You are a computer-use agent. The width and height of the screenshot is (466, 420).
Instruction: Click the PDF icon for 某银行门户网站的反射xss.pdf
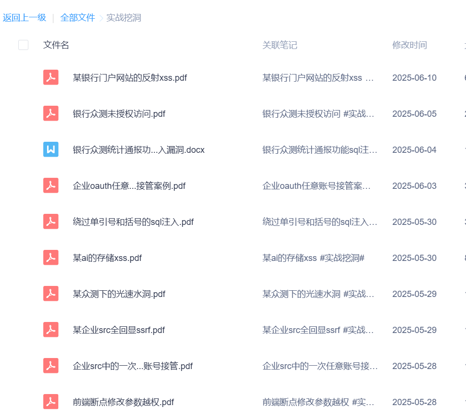tap(51, 77)
